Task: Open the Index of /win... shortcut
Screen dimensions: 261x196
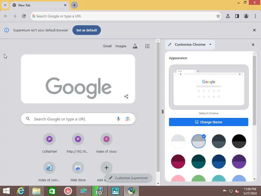Action: pos(49,172)
